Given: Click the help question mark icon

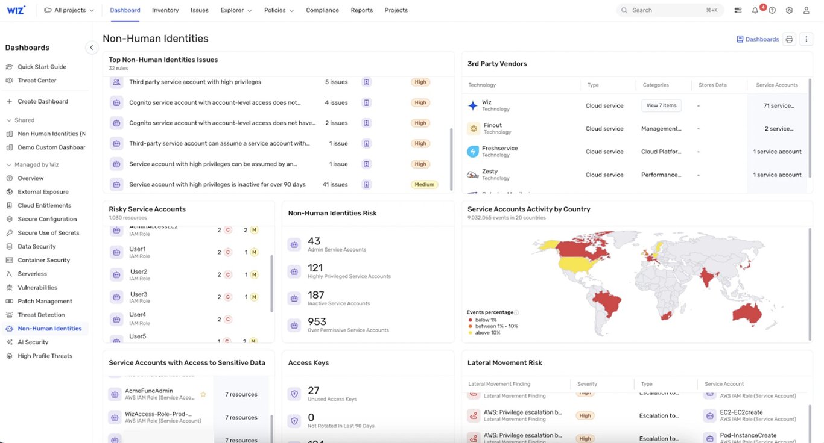Looking at the screenshot, I should point(773,10).
